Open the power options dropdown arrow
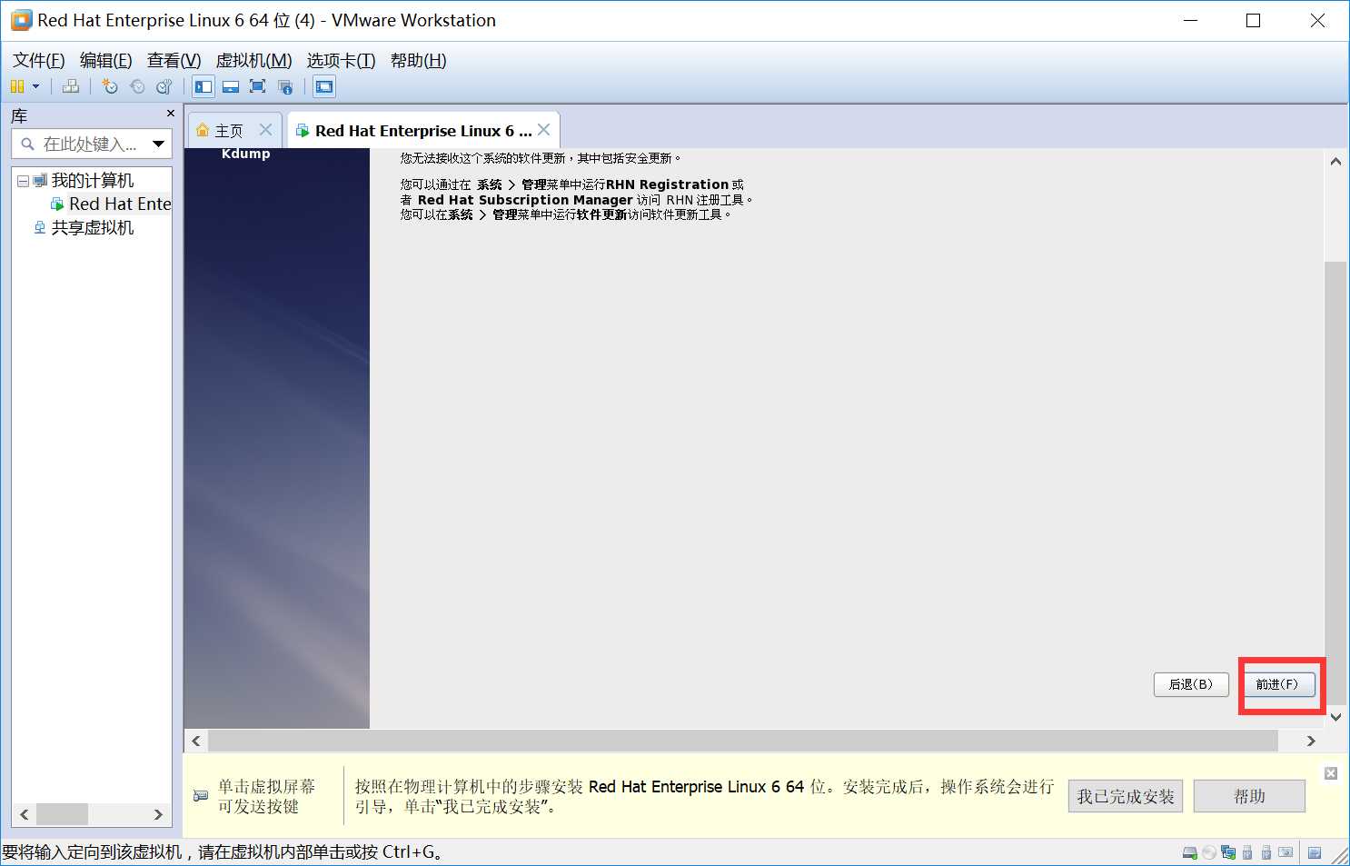The width and height of the screenshot is (1350, 866). coord(36,86)
